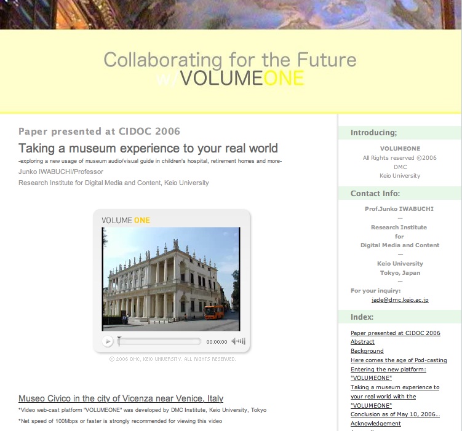Click the playhead marker on the seek bar
462x431 pixels.
119,341
